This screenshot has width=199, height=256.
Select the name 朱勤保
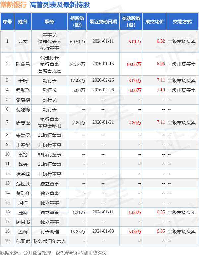pos(23,135)
